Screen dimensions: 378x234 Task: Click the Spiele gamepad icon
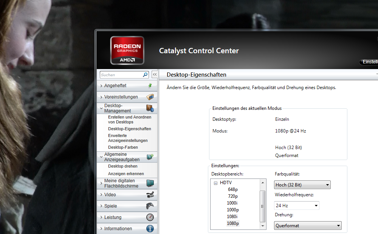pos(150,206)
